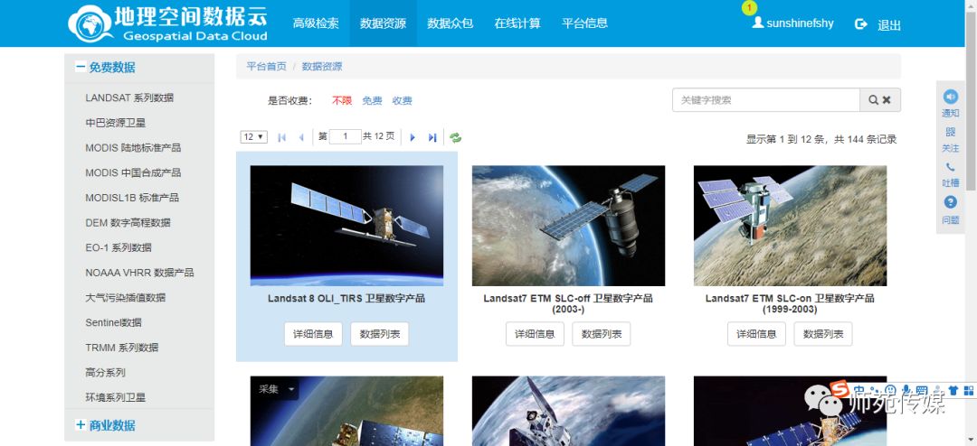Open 数据列表 for Landsat 8 OLI_TIRS
The width and height of the screenshot is (977, 446).
pos(379,334)
